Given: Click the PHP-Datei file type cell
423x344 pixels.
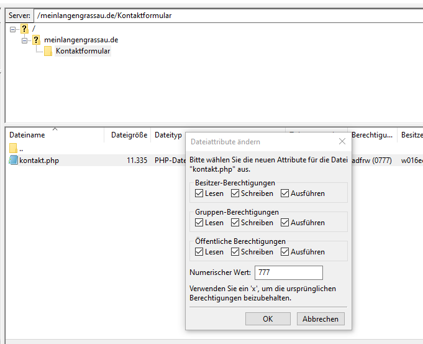Looking at the screenshot, I should coord(170,160).
